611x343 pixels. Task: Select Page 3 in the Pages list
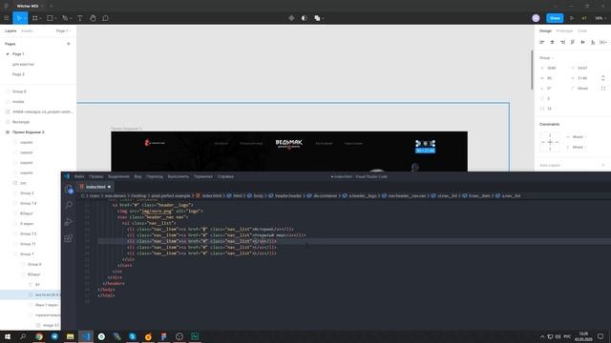point(18,74)
